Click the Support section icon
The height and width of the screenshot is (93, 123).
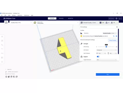click(81, 57)
